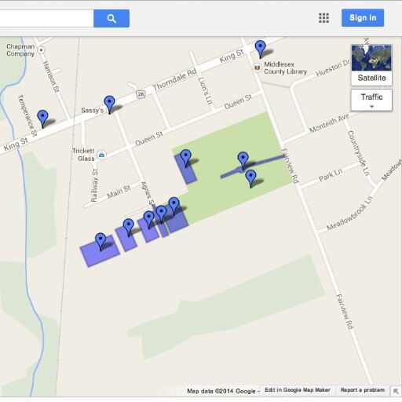Collapse the map footer arrow icon
402x402 pixels.
tap(396, 391)
